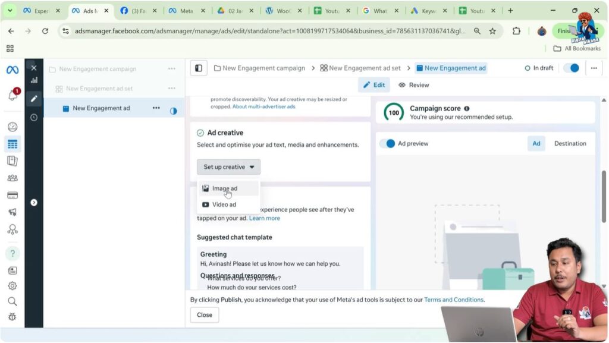Screen dimensions: 609x343
Task: Choose Image ad from the creative menu
Action: click(224, 188)
